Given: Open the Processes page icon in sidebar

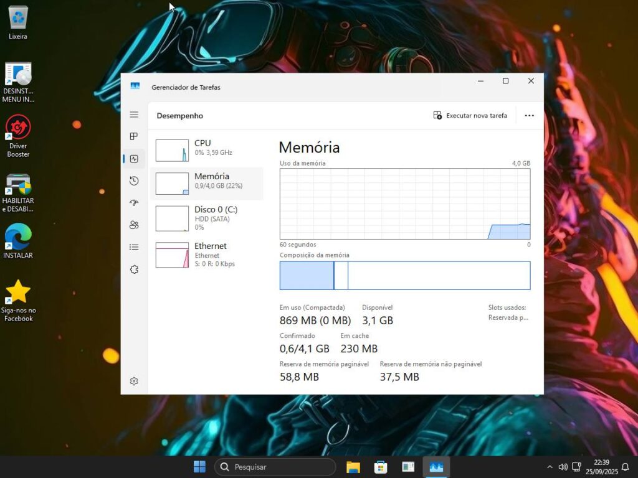Looking at the screenshot, I should tap(134, 136).
